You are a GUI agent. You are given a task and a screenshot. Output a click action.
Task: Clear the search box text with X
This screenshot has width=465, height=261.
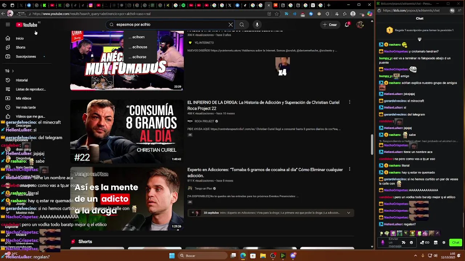(x=230, y=25)
